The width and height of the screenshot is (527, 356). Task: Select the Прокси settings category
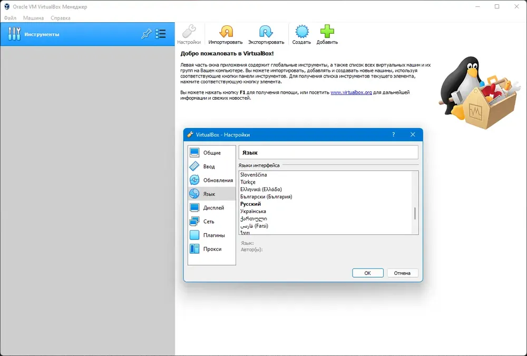click(212, 249)
